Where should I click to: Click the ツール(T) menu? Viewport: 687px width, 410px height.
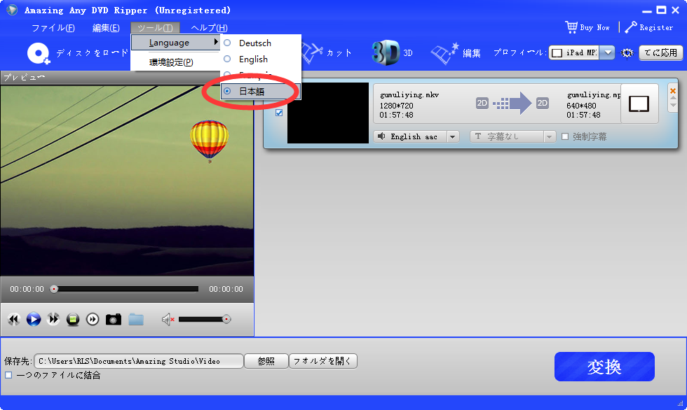click(155, 28)
